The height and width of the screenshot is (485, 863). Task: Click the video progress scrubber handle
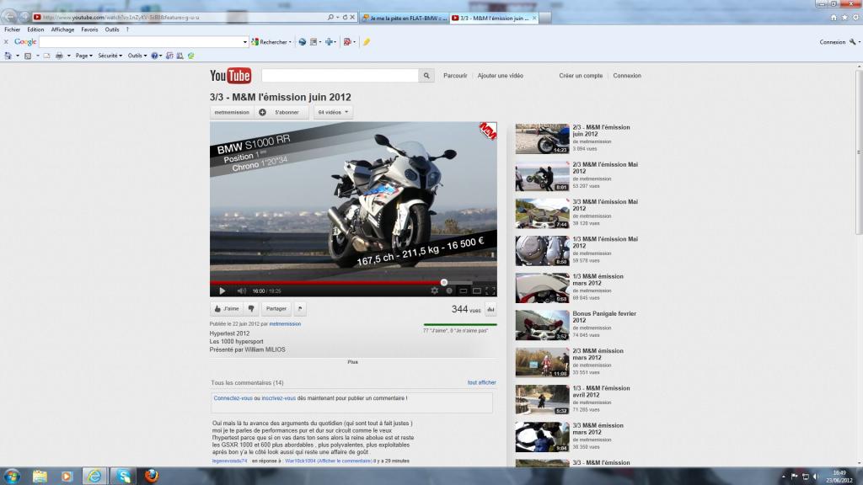[443, 283]
